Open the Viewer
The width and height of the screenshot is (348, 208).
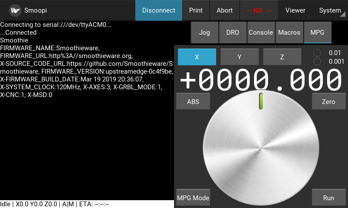[295, 10]
